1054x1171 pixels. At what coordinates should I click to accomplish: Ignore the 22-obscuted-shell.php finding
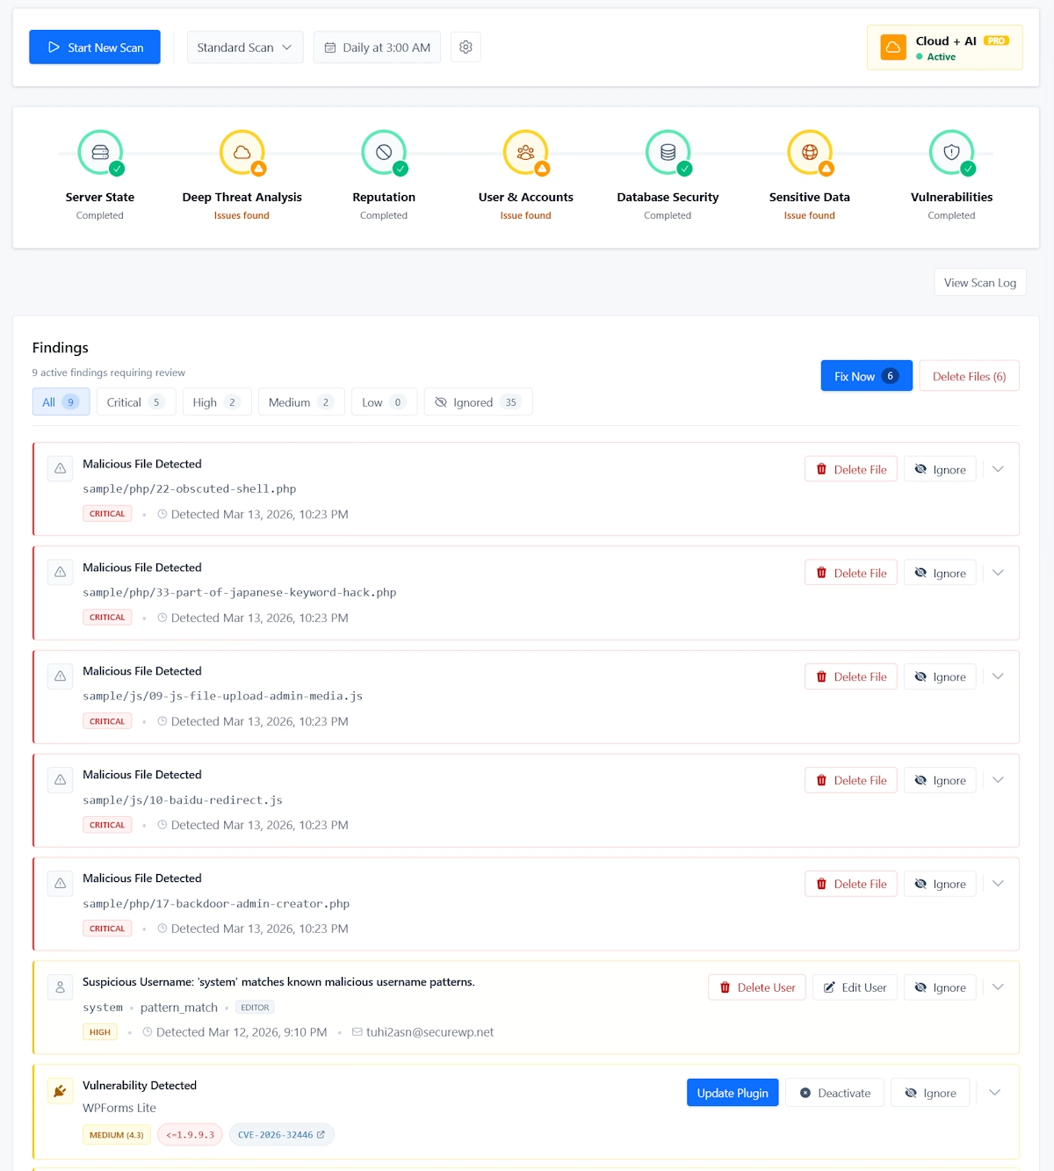[x=940, y=469]
